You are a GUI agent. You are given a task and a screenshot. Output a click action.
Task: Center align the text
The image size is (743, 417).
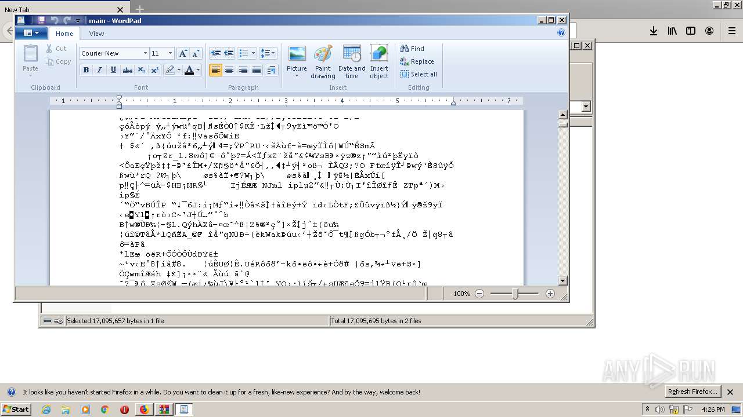pos(229,70)
